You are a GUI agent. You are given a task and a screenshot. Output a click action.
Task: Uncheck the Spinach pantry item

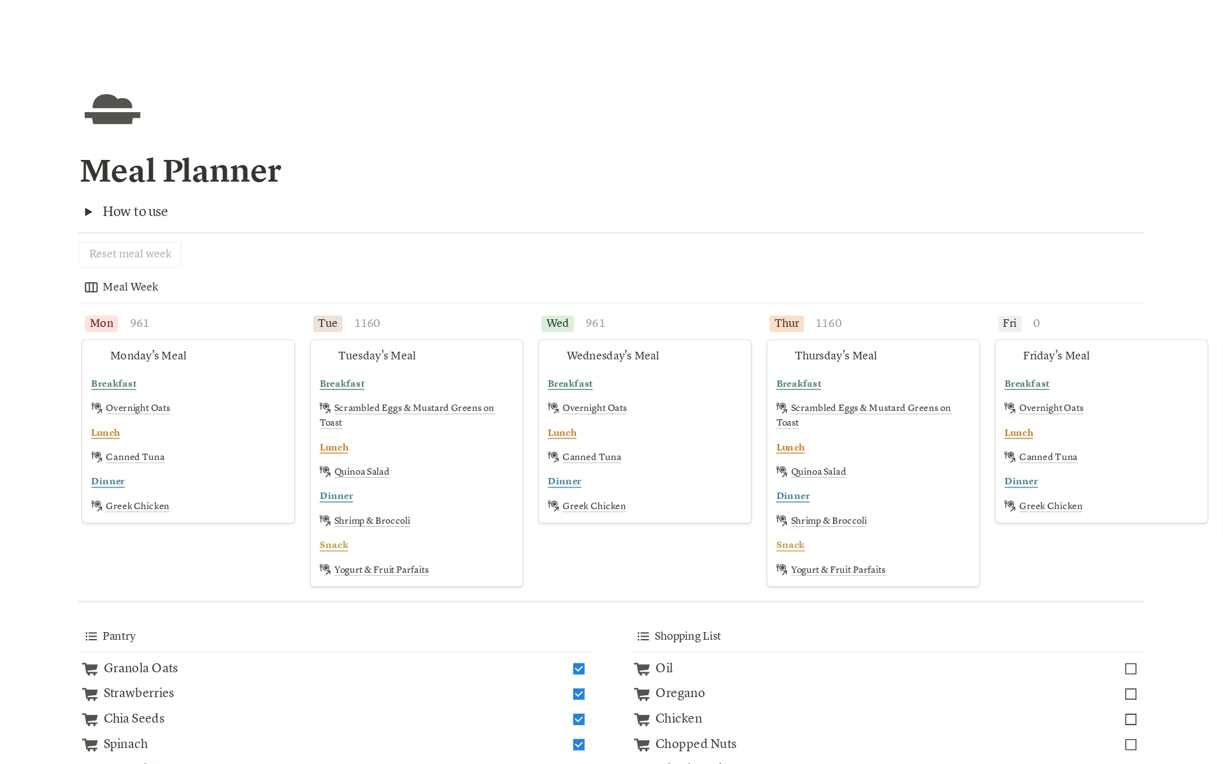pyautogui.click(x=578, y=744)
